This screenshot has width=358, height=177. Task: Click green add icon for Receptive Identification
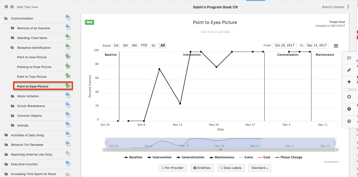pos(68,47)
